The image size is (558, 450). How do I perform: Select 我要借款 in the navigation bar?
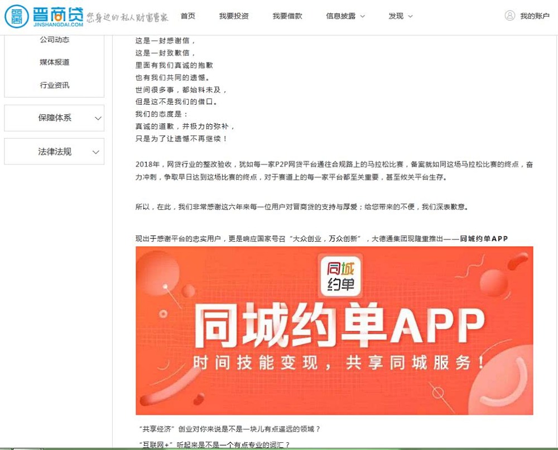click(287, 16)
